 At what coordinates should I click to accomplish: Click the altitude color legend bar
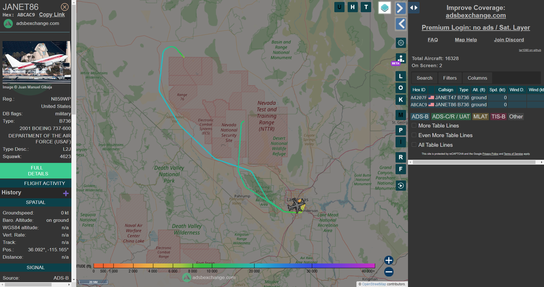[x=234, y=266]
